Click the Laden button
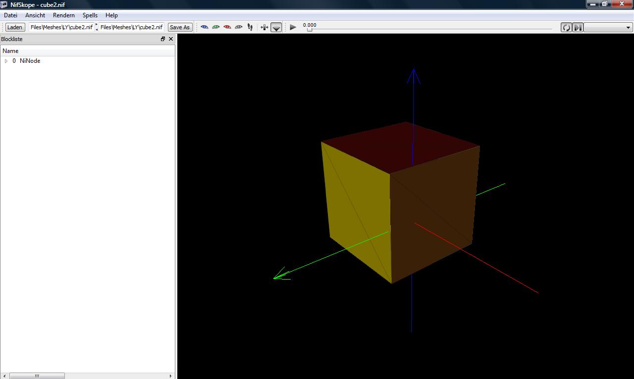The height and width of the screenshot is (379, 634). pyautogui.click(x=15, y=27)
